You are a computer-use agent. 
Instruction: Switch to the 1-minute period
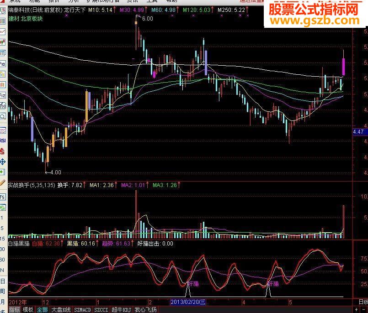tap(2, 218)
